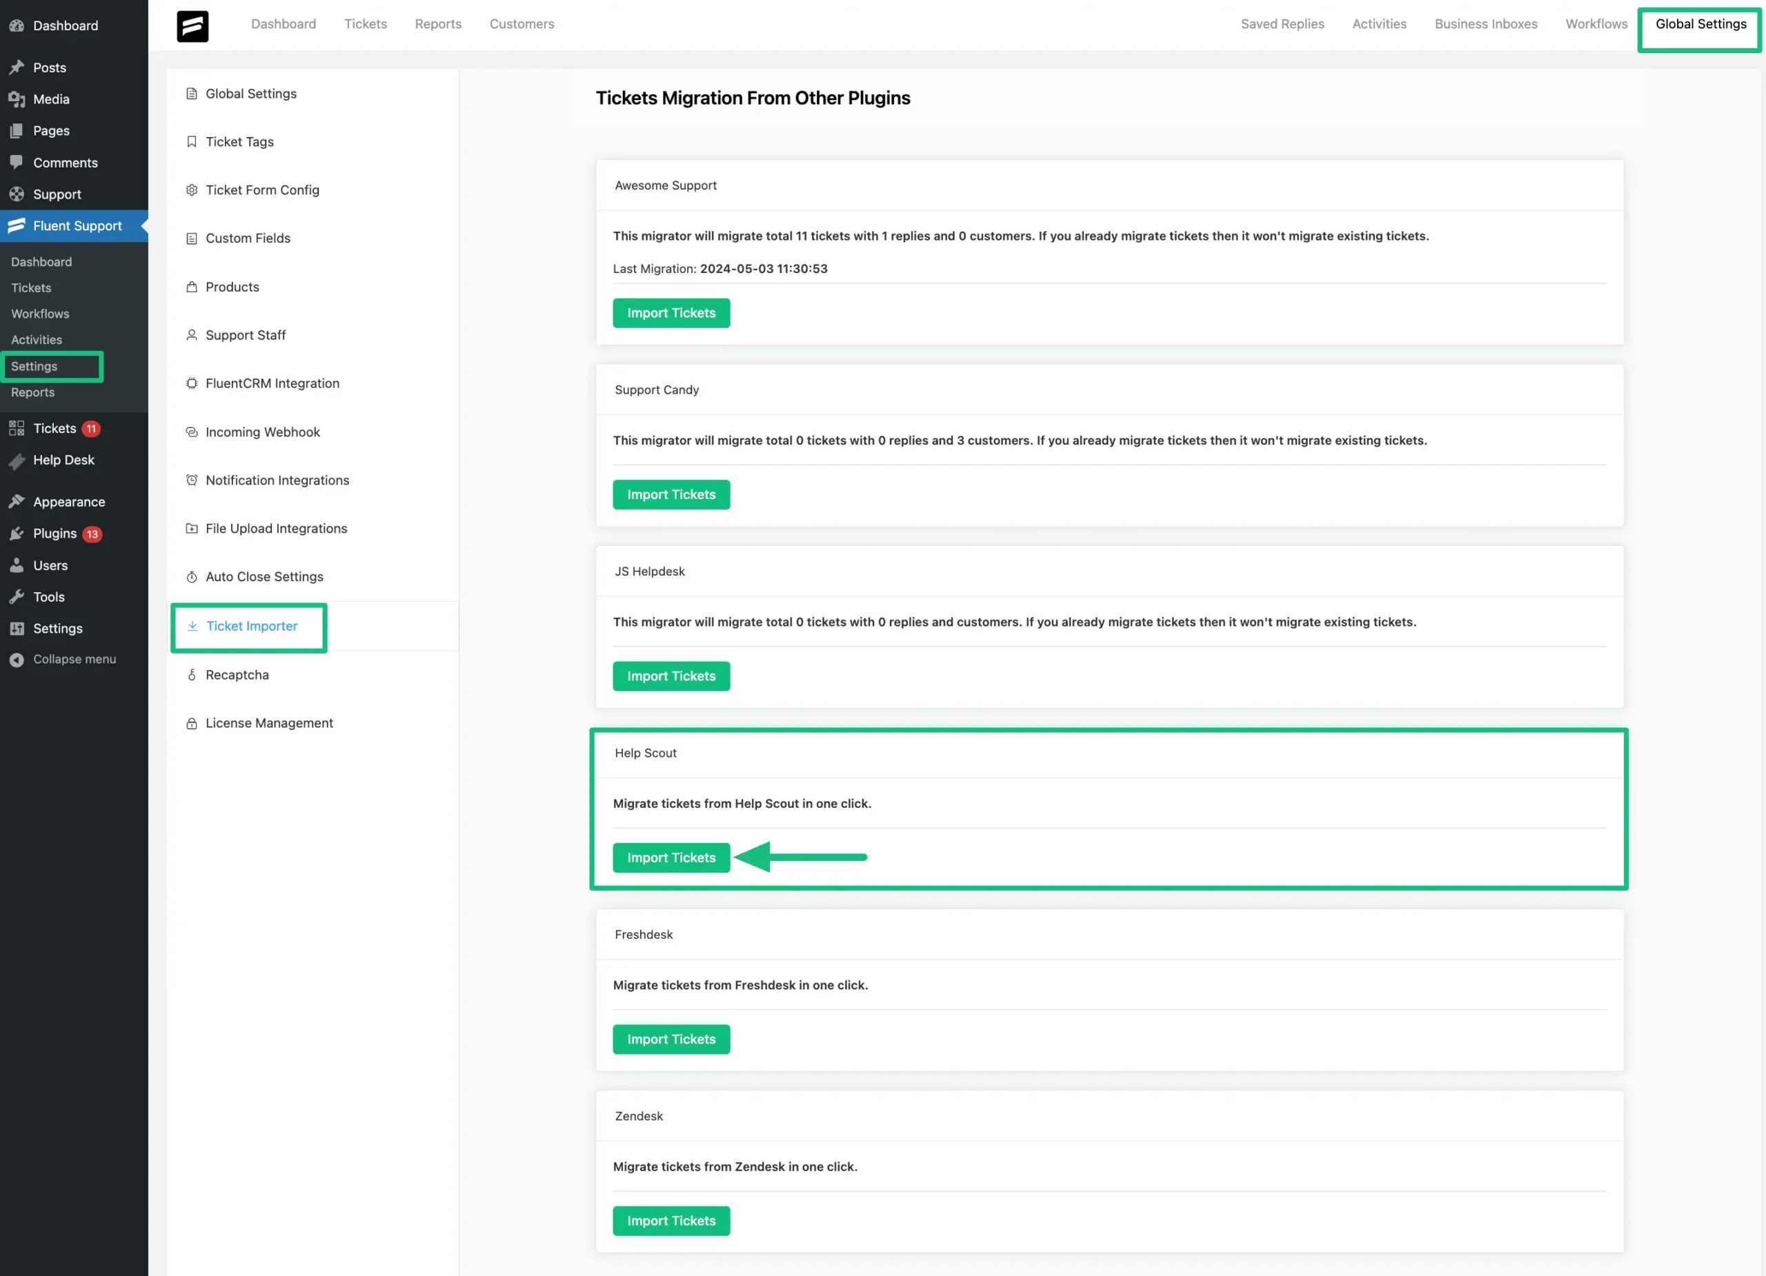The width and height of the screenshot is (1766, 1276).
Task: Import tickets from Support Candy
Action: 671,495
